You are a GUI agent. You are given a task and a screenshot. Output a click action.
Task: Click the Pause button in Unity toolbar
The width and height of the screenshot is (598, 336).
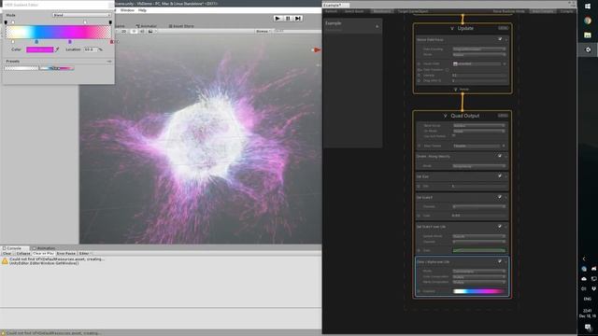click(x=288, y=19)
